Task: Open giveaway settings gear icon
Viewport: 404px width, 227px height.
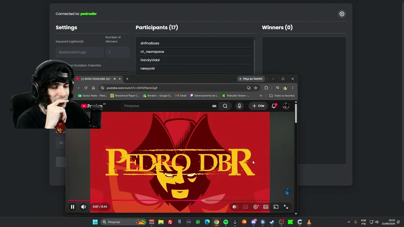Action: pyautogui.click(x=342, y=14)
